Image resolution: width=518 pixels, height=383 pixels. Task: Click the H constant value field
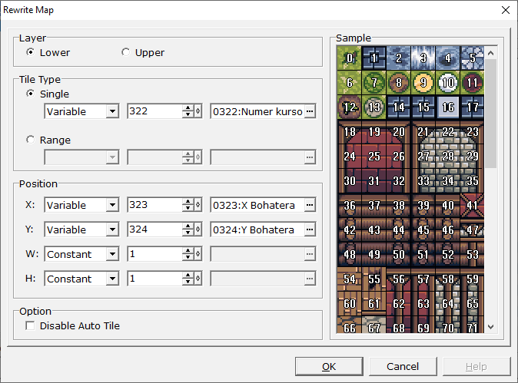tap(154, 279)
